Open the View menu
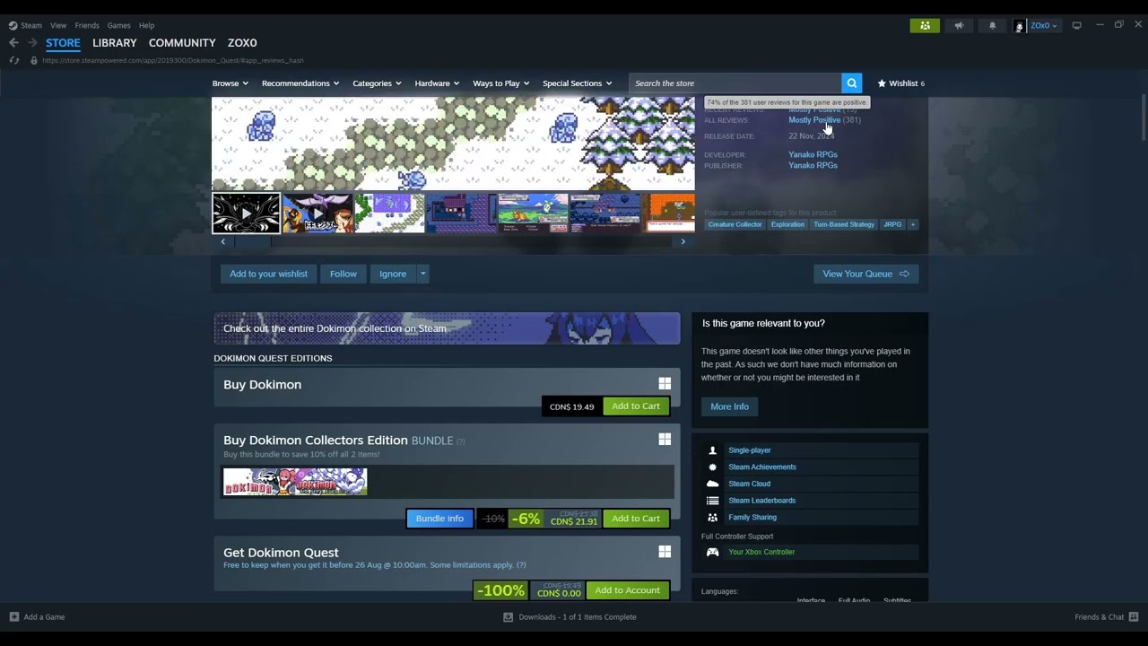Viewport: 1148px width, 646px height. pyautogui.click(x=58, y=25)
